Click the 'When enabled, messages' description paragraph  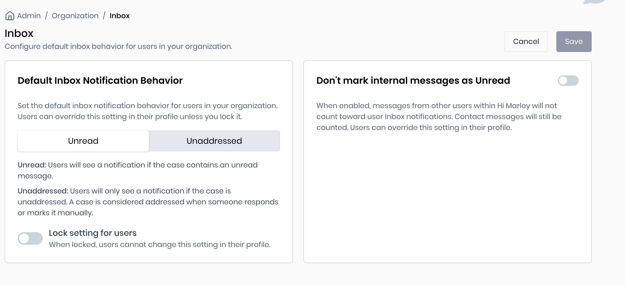click(439, 116)
